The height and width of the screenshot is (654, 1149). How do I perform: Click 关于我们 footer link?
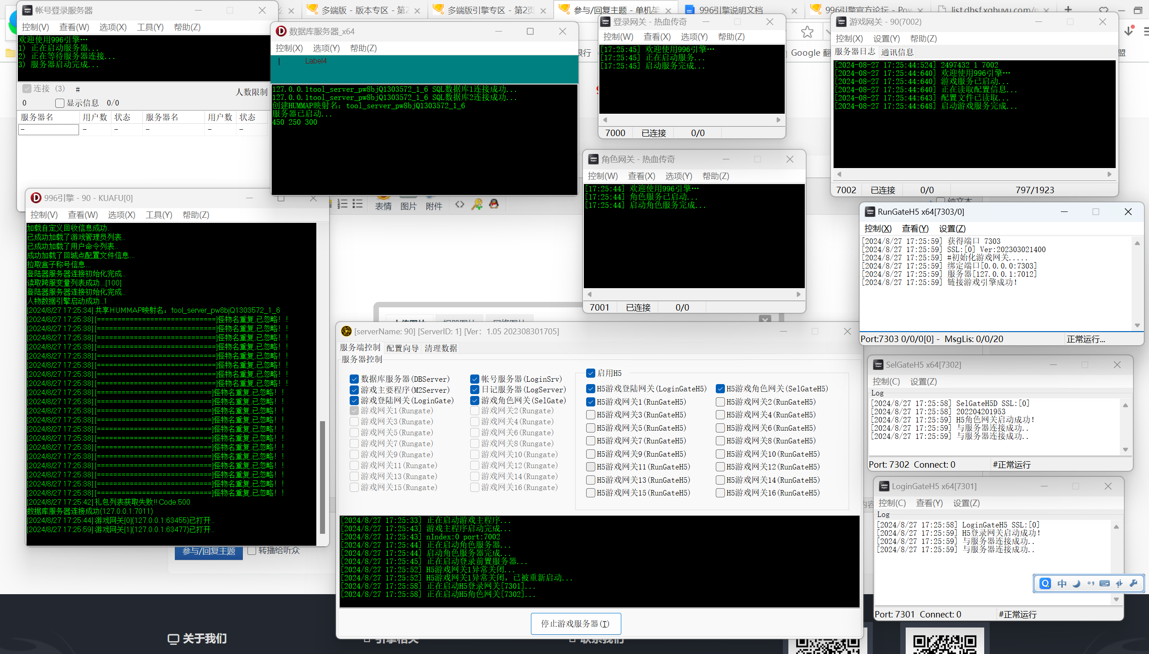pos(197,638)
